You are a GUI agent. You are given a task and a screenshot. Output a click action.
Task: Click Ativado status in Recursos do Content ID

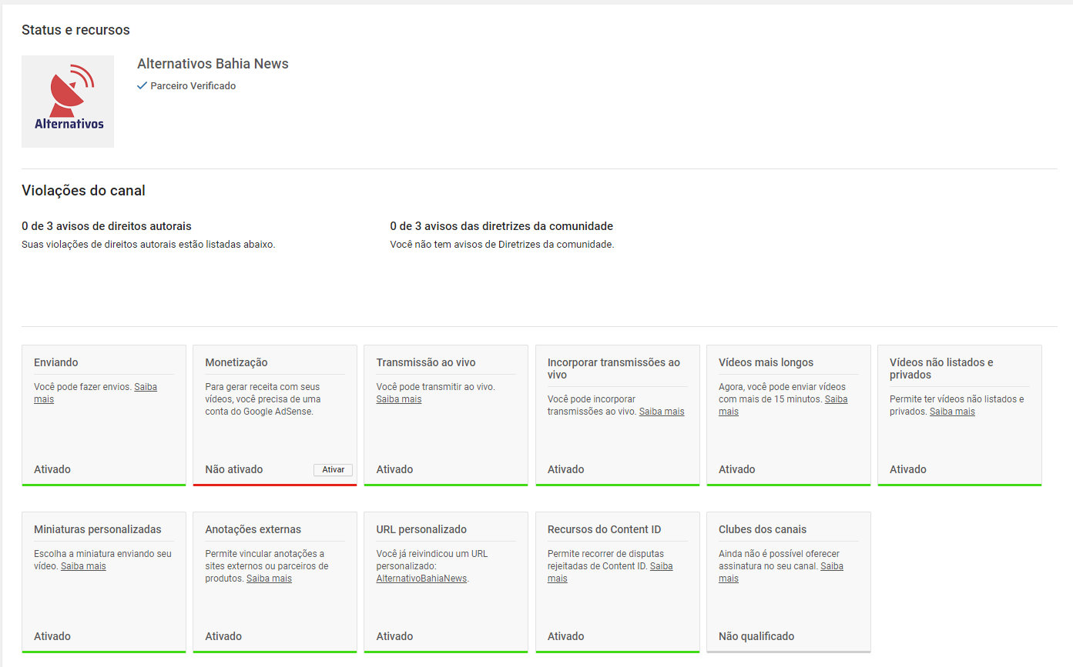[x=566, y=636]
